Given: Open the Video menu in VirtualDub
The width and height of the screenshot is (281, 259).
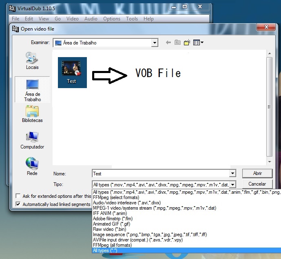Looking at the screenshot, I should (x=73, y=19).
